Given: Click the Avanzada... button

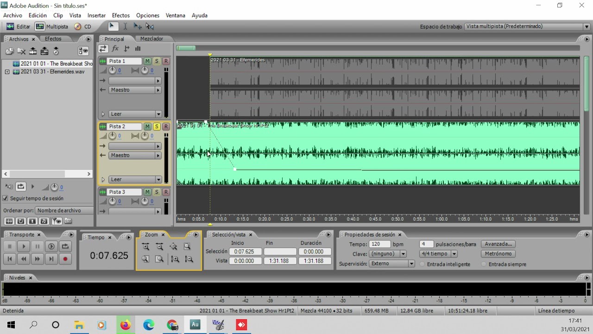Looking at the screenshot, I should (498, 244).
